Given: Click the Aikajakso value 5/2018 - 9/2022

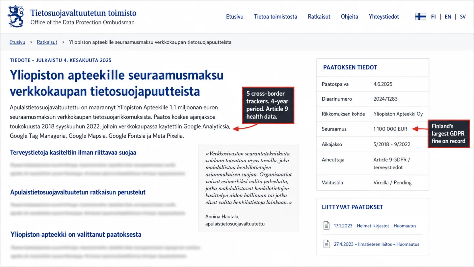Looking at the screenshot, I should pyautogui.click(x=392, y=144).
